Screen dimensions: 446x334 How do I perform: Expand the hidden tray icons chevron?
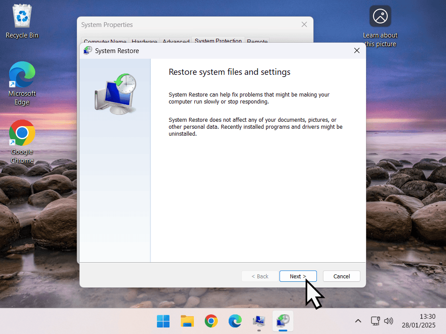[x=358, y=321]
